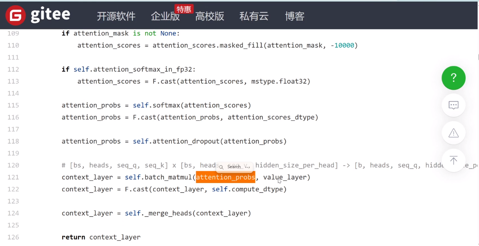The image size is (479, 246).
Task: Click line number 118
Action: (x=13, y=141)
